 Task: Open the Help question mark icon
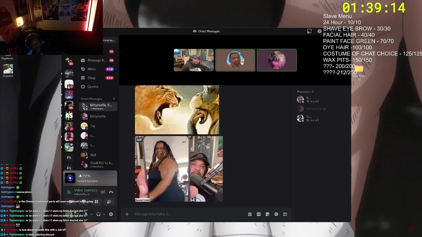pos(319,31)
